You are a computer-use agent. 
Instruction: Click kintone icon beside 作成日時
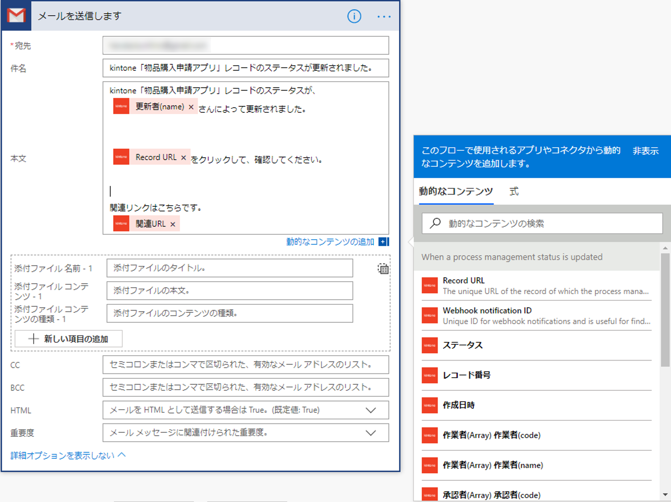point(430,405)
